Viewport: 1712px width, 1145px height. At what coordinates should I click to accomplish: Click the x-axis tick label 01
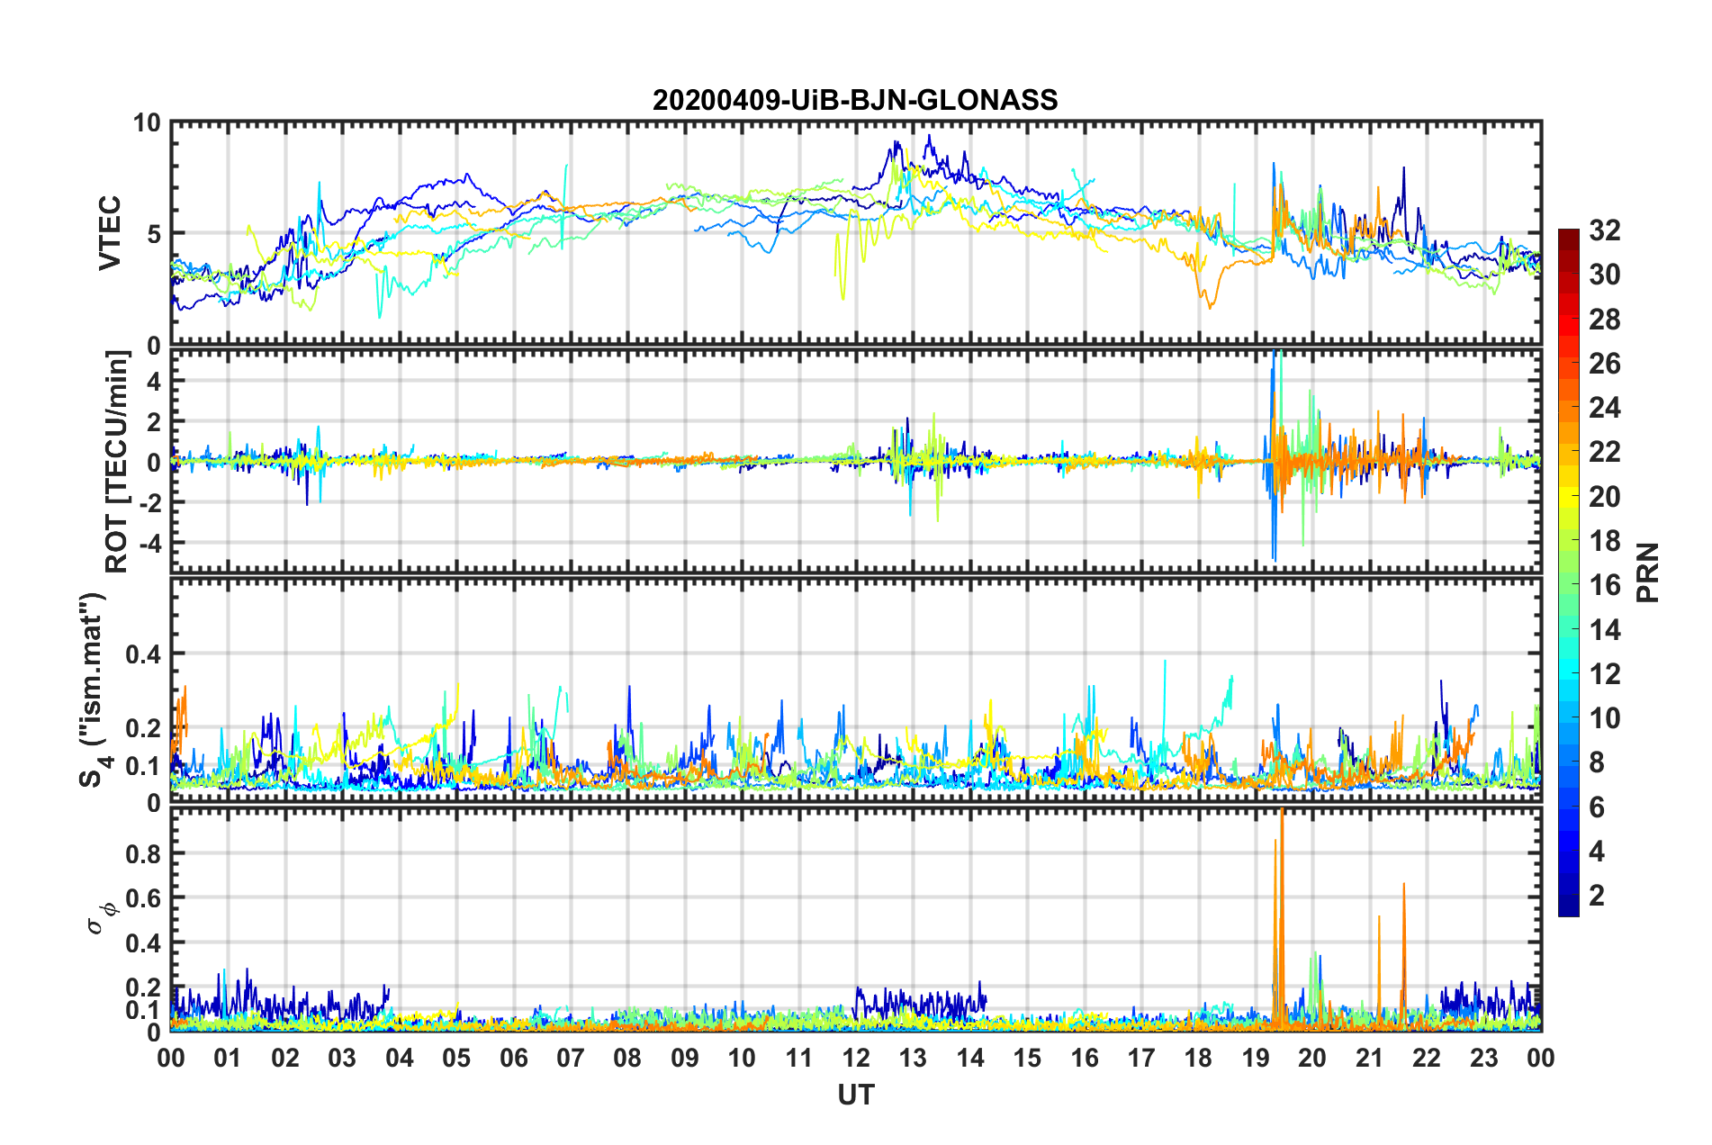coord(228,1058)
